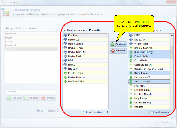Select RMC1 in the associated stations list
This screenshot has width=177, height=128.
tap(86, 65)
